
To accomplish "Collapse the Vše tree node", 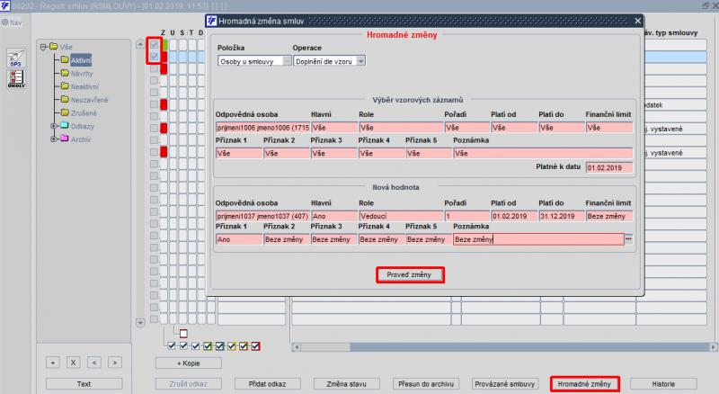I will click(43, 47).
